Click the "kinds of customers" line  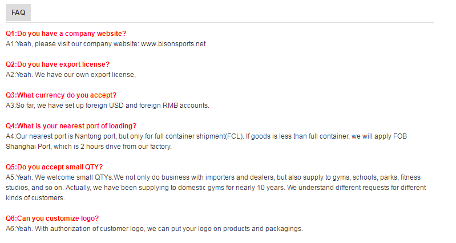35,198
